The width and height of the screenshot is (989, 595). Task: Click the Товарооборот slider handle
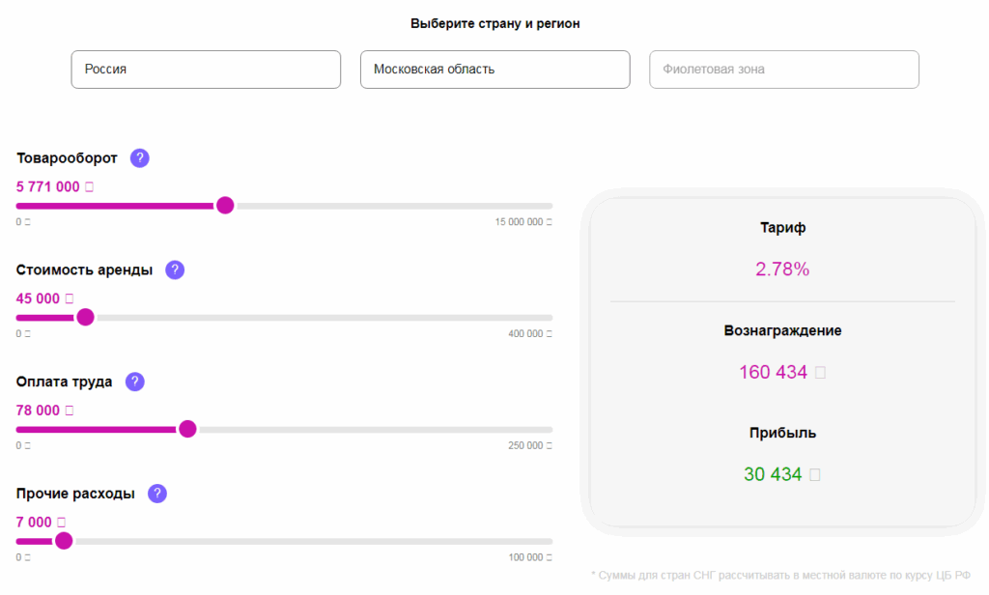[225, 205]
